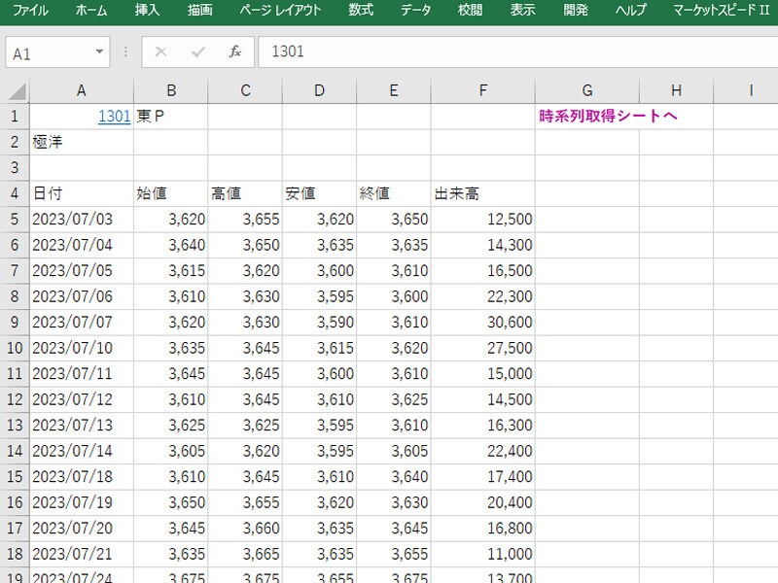This screenshot has width=778, height=583.
Task: Select the 終値 header cell
Action: point(394,193)
